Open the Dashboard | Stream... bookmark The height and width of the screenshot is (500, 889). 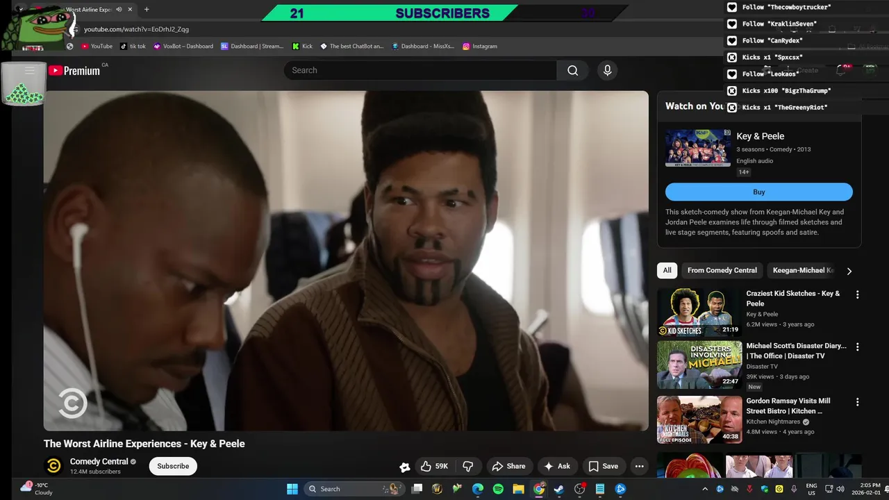click(x=252, y=47)
